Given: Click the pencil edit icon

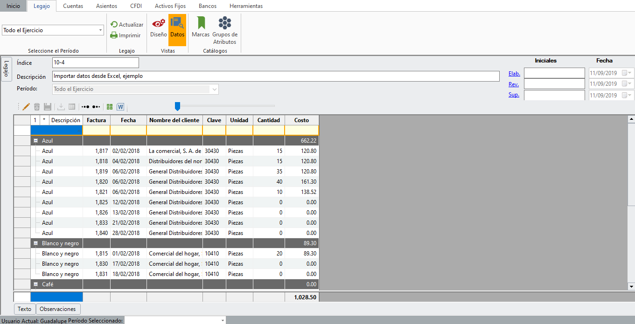Looking at the screenshot, I should click(x=26, y=107).
